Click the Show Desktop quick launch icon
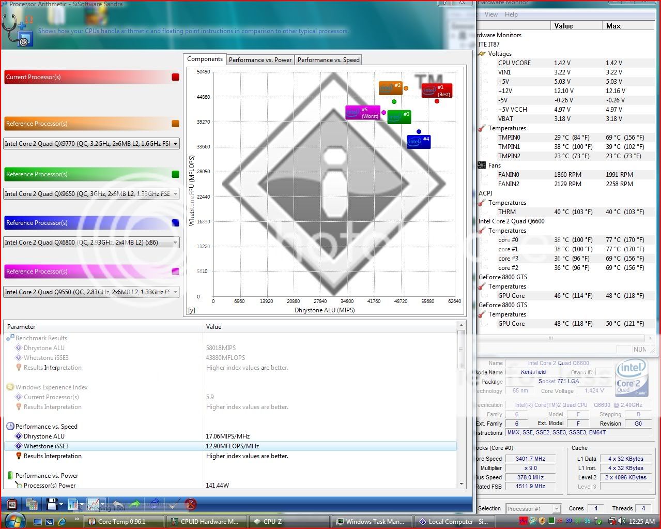Screen dimensions: 661x529 coord(38,522)
